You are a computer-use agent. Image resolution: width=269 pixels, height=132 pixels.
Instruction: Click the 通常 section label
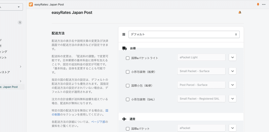132,119
